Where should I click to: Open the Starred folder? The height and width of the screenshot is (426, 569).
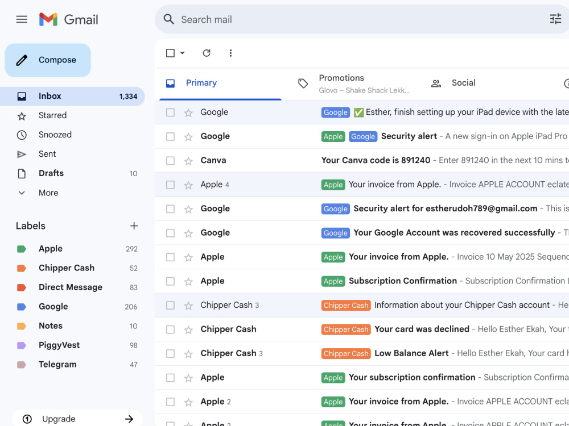click(x=73, y=115)
